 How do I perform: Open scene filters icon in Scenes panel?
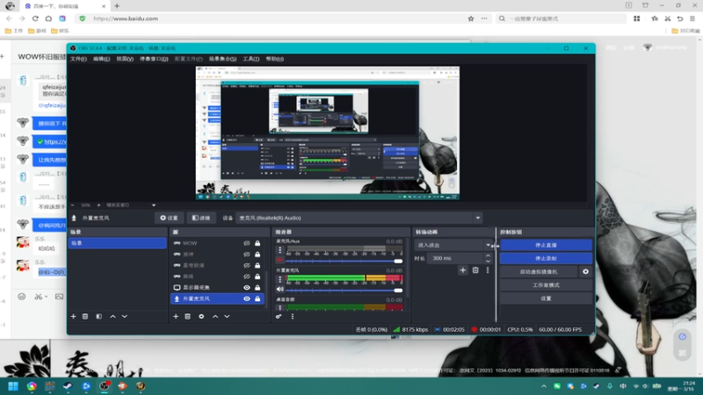pyautogui.click(x=99, y=316)
